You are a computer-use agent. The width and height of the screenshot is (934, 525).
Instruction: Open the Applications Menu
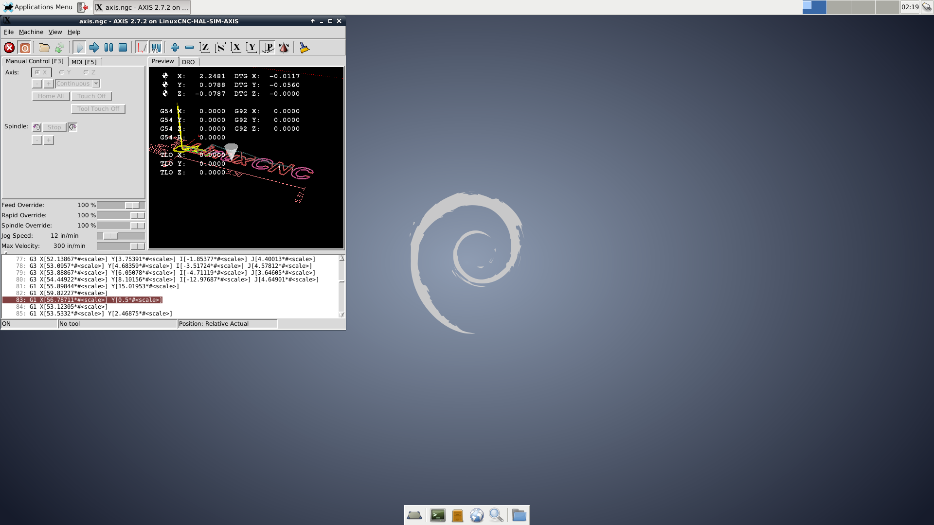(x=38, y=7)
